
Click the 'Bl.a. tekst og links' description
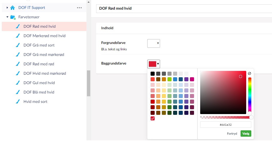(x=114, y=49)
